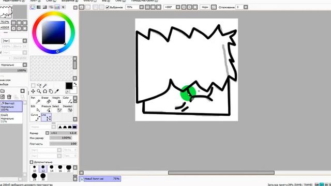This screenshot has height=186, width=331.
Task: Adjust the Плотность density slider
Action: 63,144
